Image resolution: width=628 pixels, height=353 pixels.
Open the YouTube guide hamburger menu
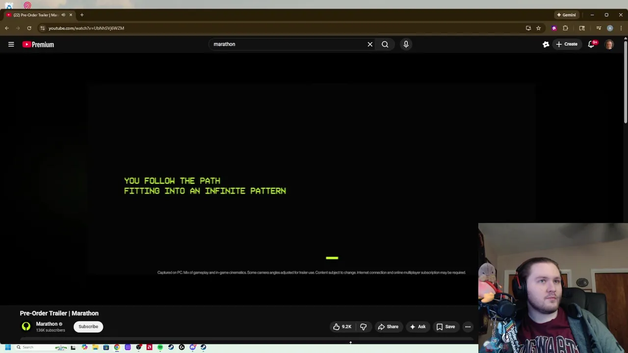coord(11,45)
